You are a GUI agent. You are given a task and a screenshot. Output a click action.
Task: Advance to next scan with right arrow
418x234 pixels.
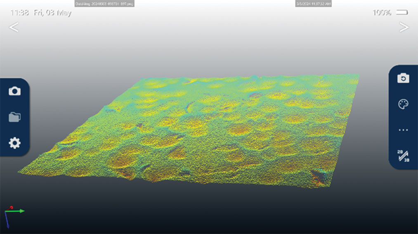[404, 28]
